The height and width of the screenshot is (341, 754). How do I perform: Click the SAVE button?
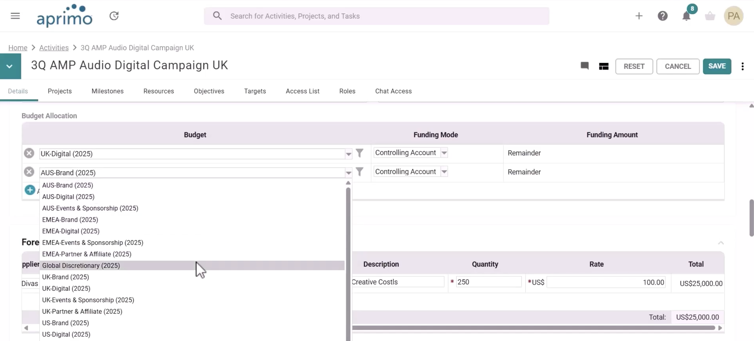click(717, 66)
